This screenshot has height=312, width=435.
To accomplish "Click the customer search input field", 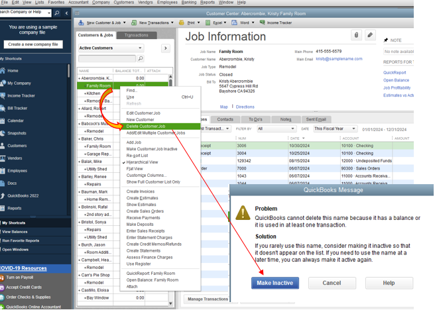I will (107, 58).
